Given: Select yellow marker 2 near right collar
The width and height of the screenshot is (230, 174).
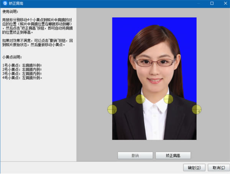Looking at the screenshot, I should pos(140,99).
